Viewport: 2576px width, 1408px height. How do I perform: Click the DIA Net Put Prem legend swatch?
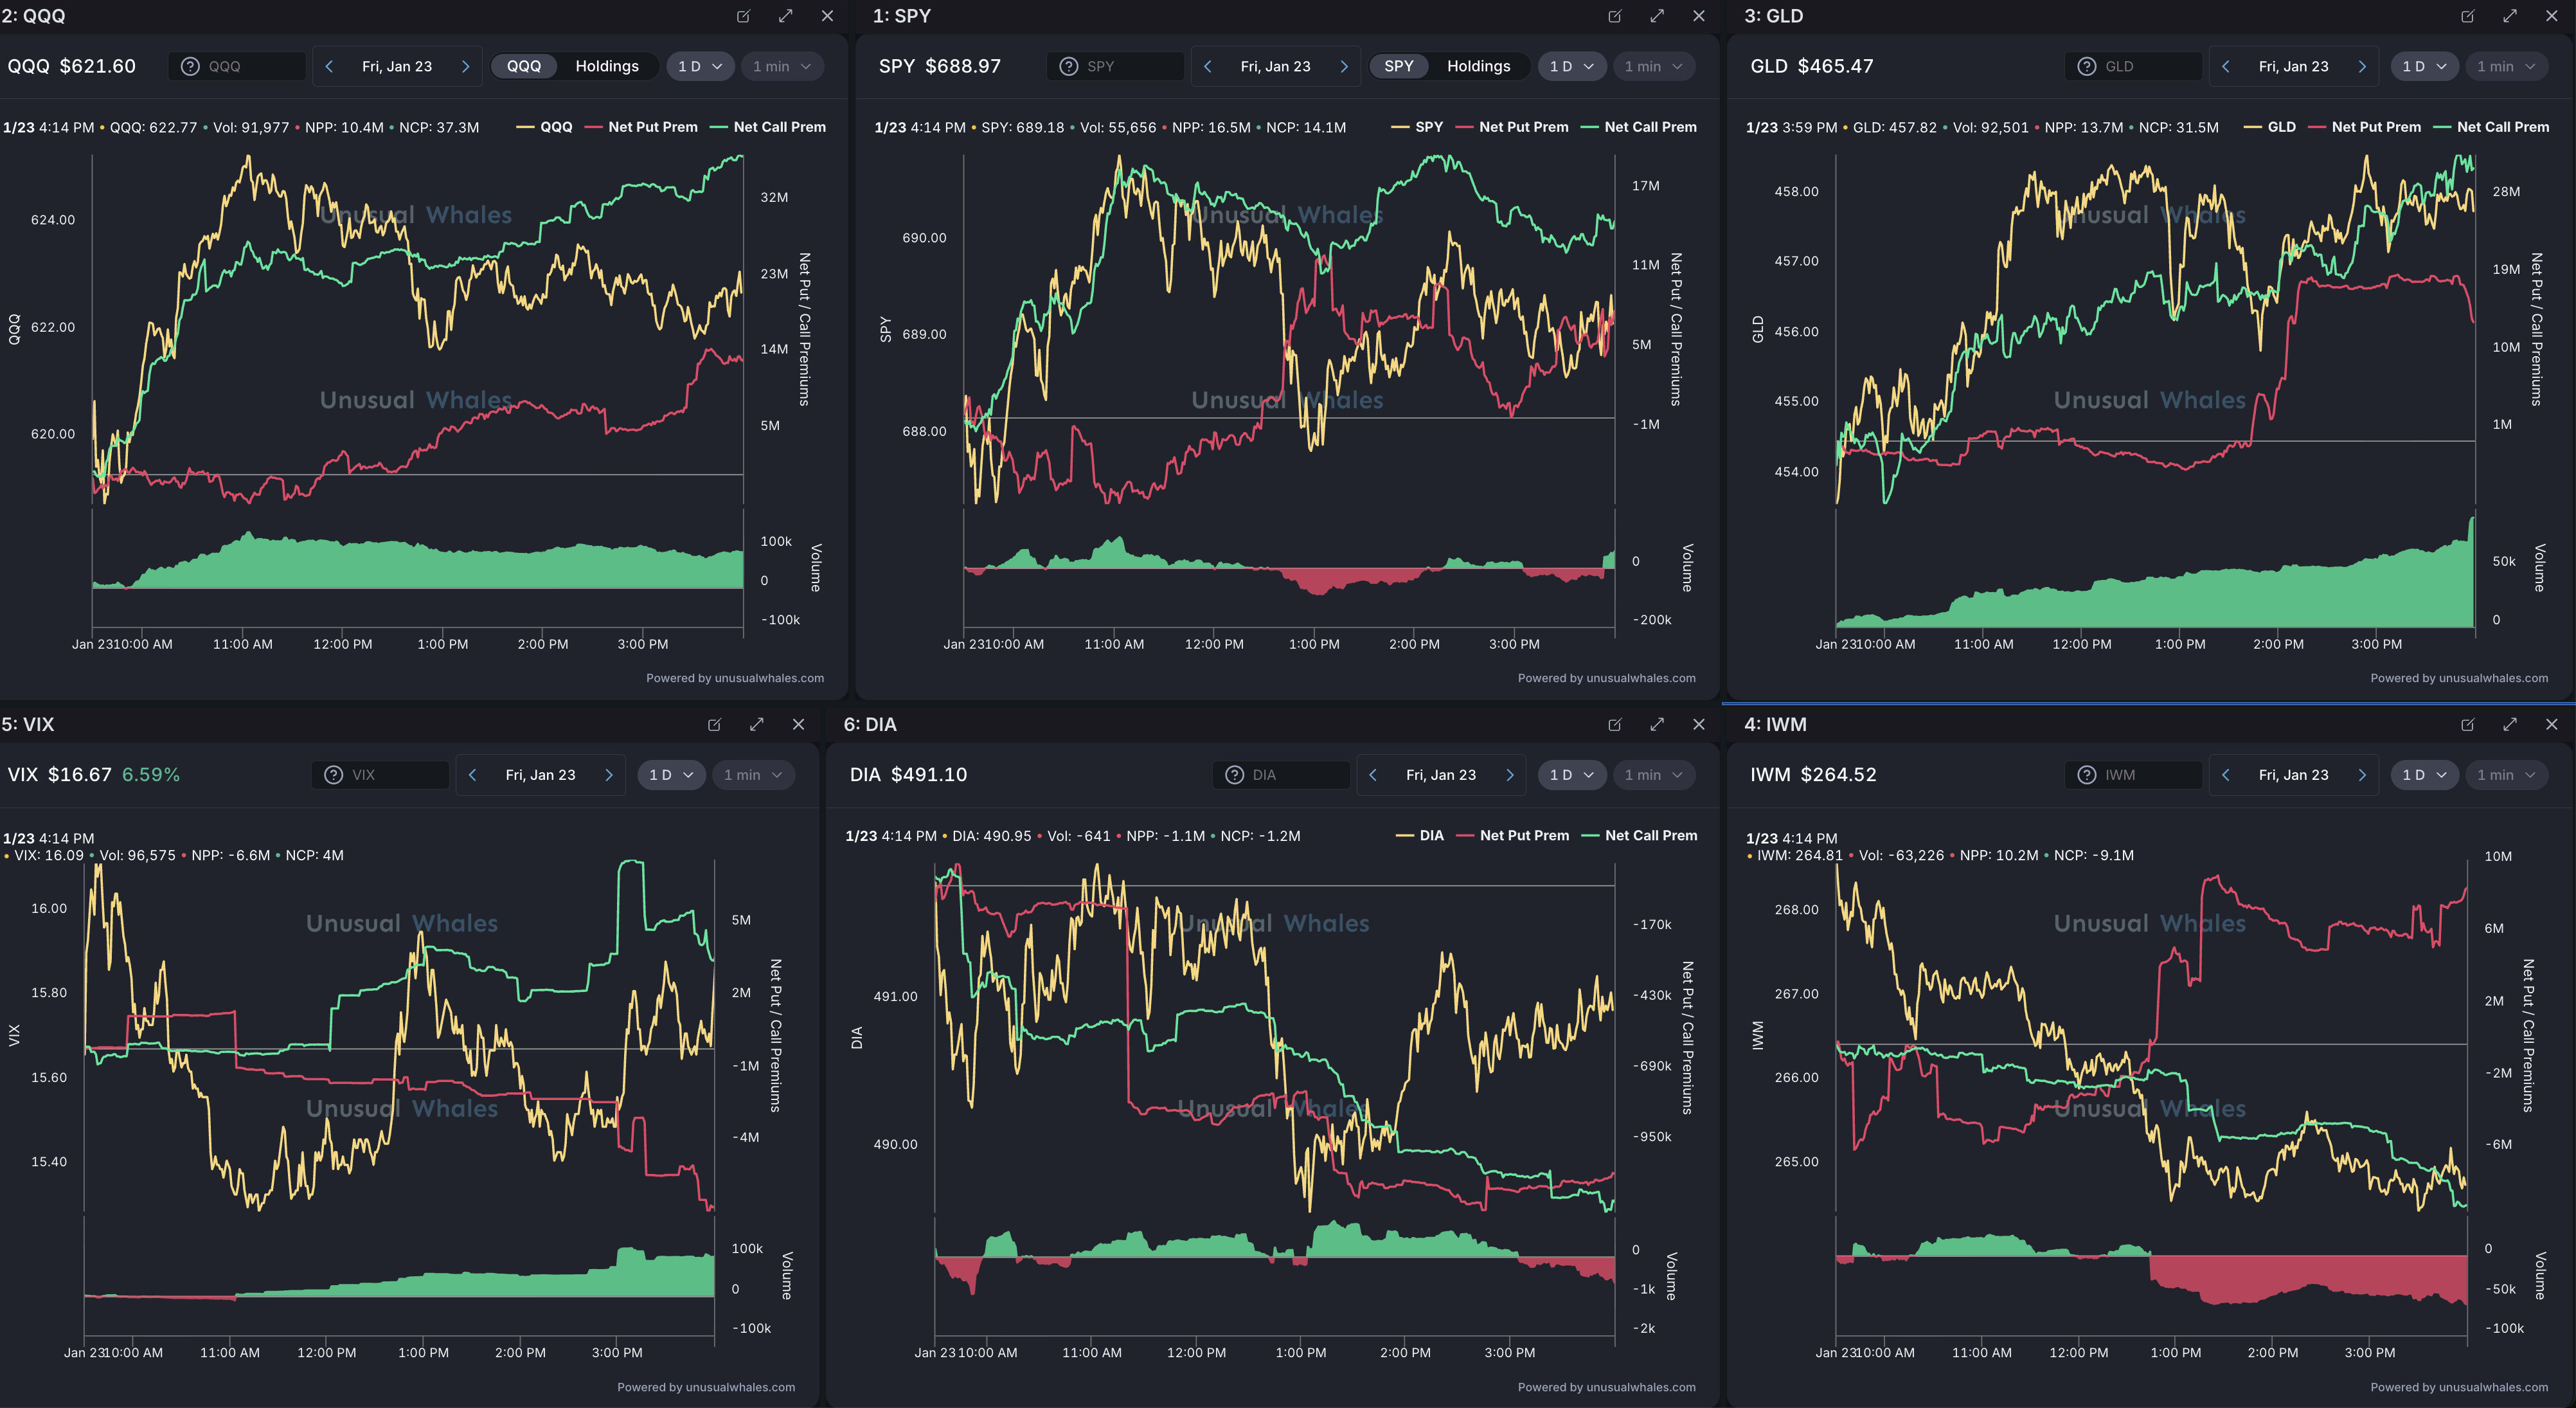(1466, 836)
